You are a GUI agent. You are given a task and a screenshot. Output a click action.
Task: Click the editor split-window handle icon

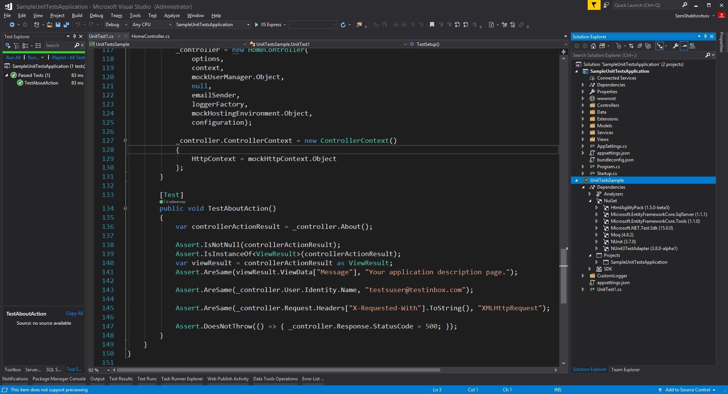[564, 52]
